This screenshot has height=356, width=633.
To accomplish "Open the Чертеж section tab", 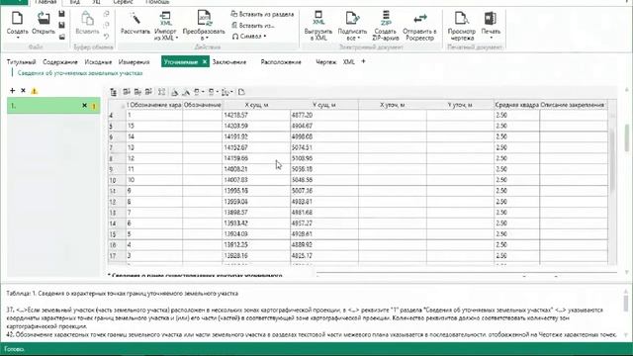I will pos(325,61).
